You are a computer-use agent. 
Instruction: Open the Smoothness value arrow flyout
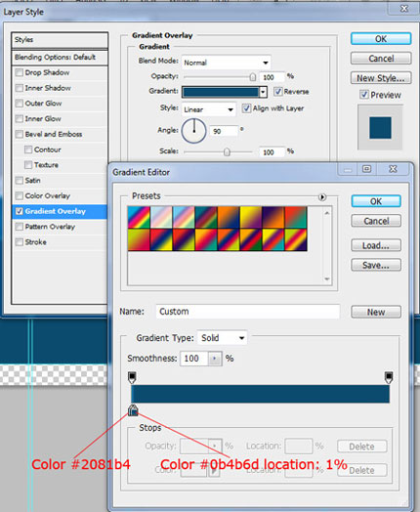point(215,359)
